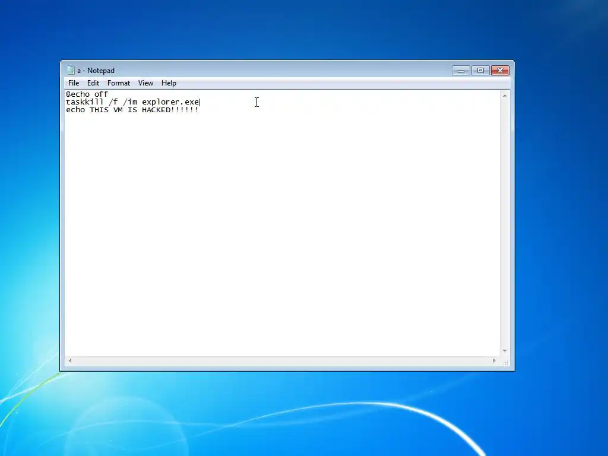Open the View menu
This screenshot has width=608, height=456.
point(145,83)
